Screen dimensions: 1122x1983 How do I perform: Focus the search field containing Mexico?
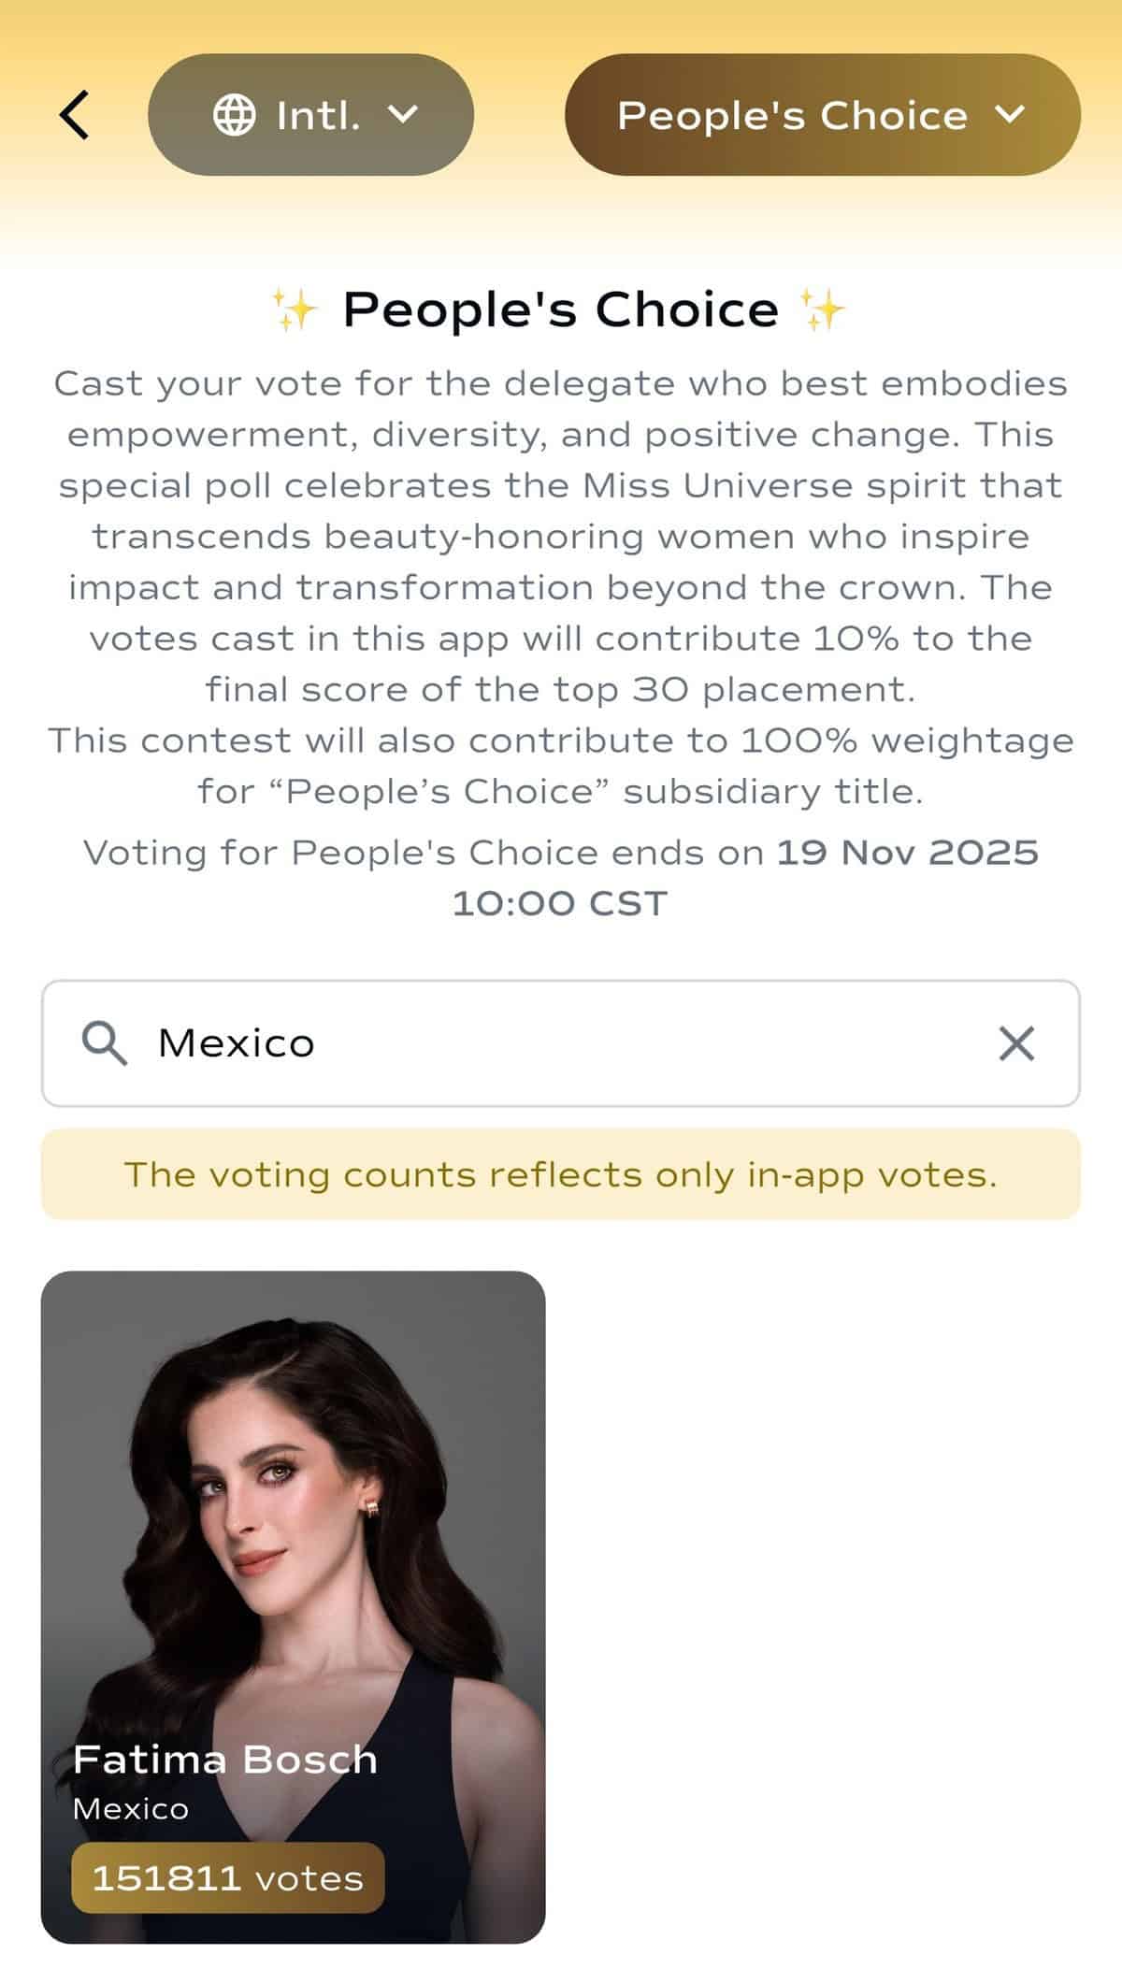point(561,1042)
